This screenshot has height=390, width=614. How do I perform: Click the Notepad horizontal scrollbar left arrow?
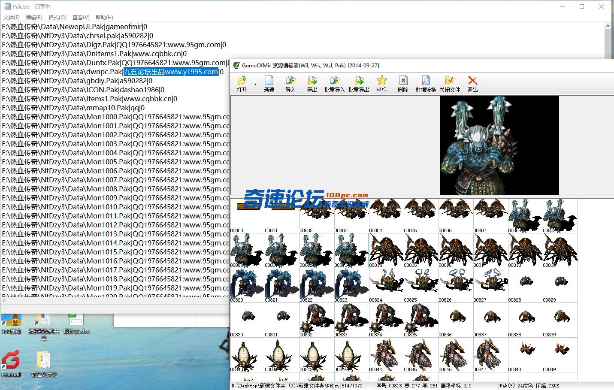pyautogui.click(x=3, y=301)
